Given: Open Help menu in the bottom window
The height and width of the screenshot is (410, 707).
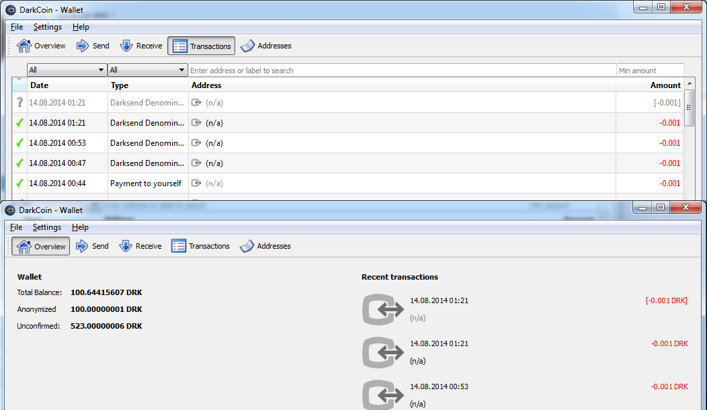Looking at the screenshot, I should (x=80, y=227).
